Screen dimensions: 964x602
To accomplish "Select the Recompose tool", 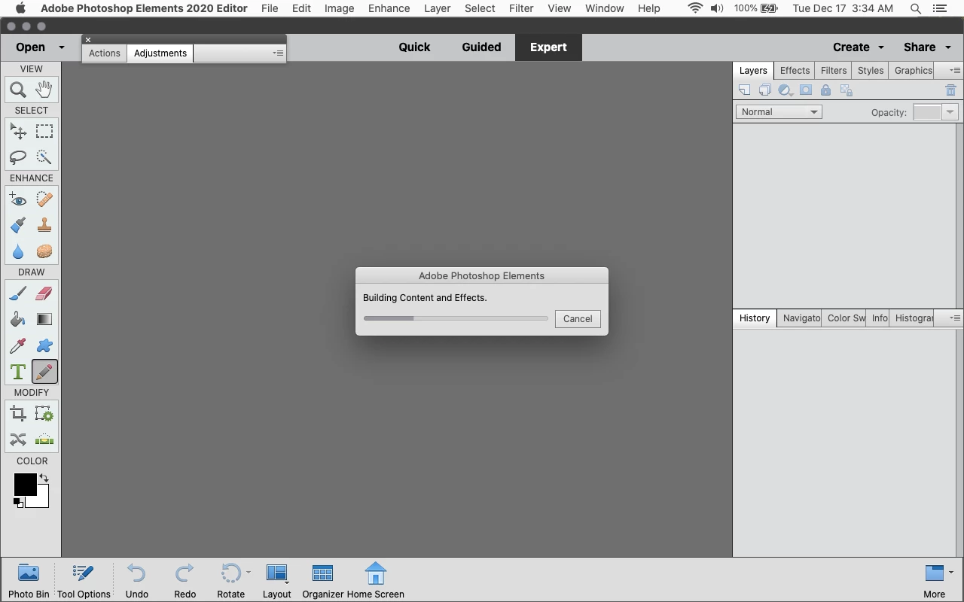I will point(44,414).
